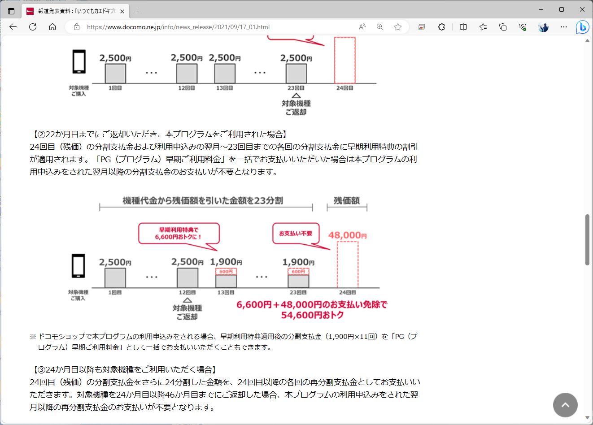Open Browser essentials
Image resolution: width=593 pixels, height=425 pixels.
pos(522,27)
